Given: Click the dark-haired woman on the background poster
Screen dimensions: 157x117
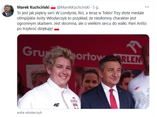Looking at the screenshot, I should [89, 79].
